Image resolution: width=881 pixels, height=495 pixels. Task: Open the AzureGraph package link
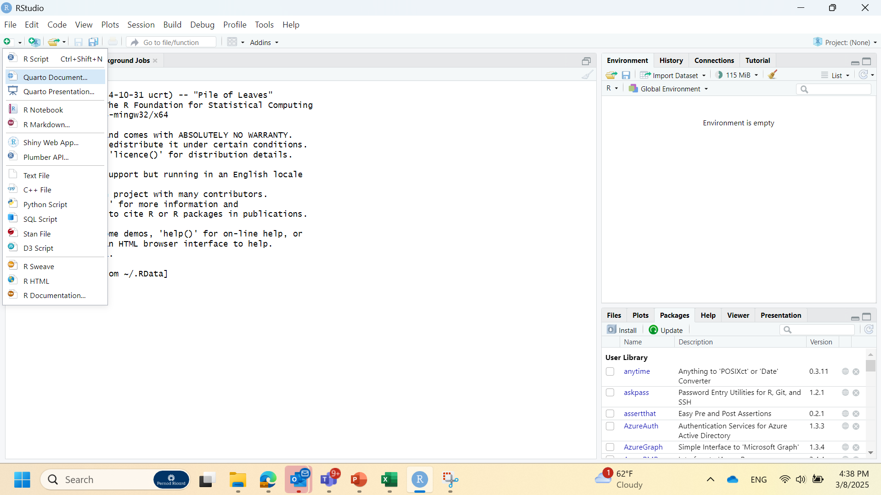coord(643,447)
